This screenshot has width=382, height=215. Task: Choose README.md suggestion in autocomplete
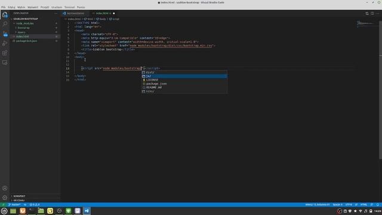coord(184,88)
